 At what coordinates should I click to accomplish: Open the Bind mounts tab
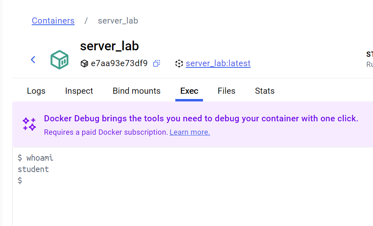coord(137,91)
